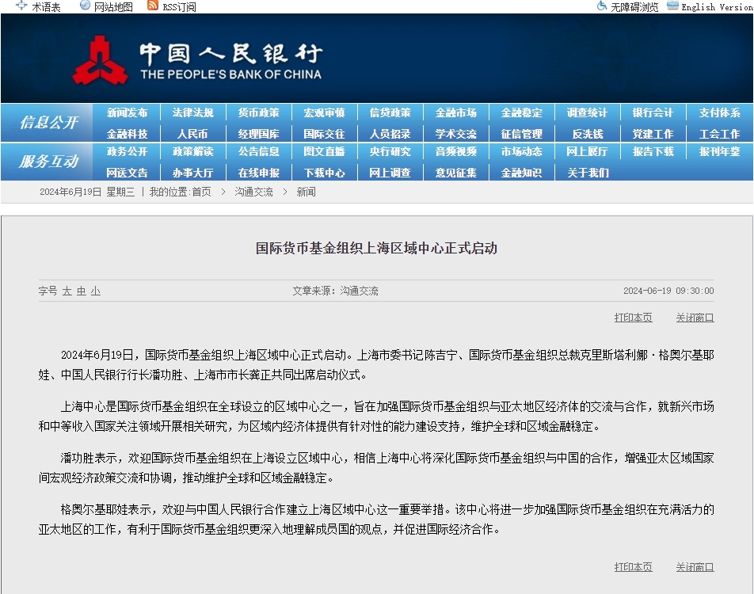Set font size to small (小)
This screenshot has width=754, height=594.
[x=95, y=291]
